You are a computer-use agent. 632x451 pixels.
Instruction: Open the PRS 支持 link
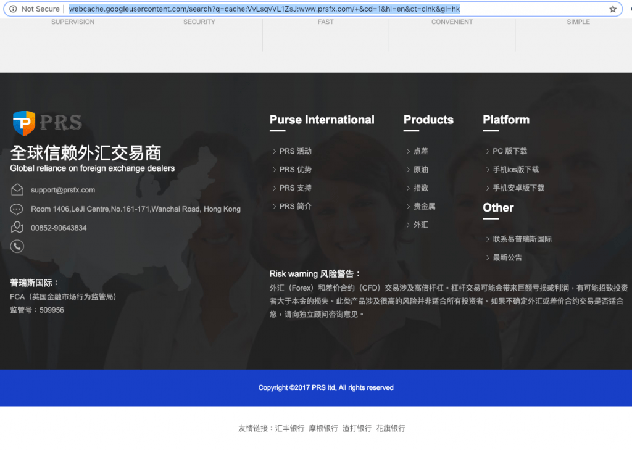[295, 188]
